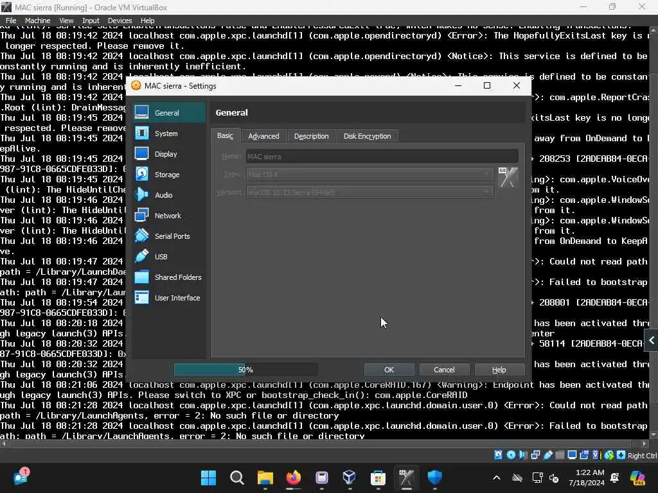Open VirtualBox Manager from the taskbar
The image size is (658, 493).
[x=350, y=478]
